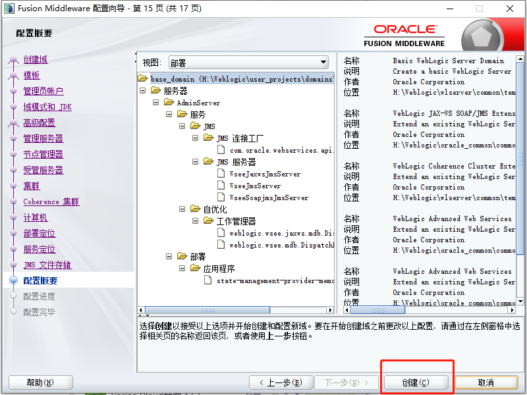527x395 pixels.
Task: Go to the 服务定位 step
Action: click(40, 249)
